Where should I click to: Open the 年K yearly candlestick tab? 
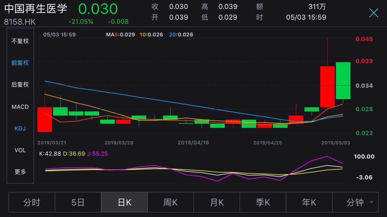pos(309,202)
